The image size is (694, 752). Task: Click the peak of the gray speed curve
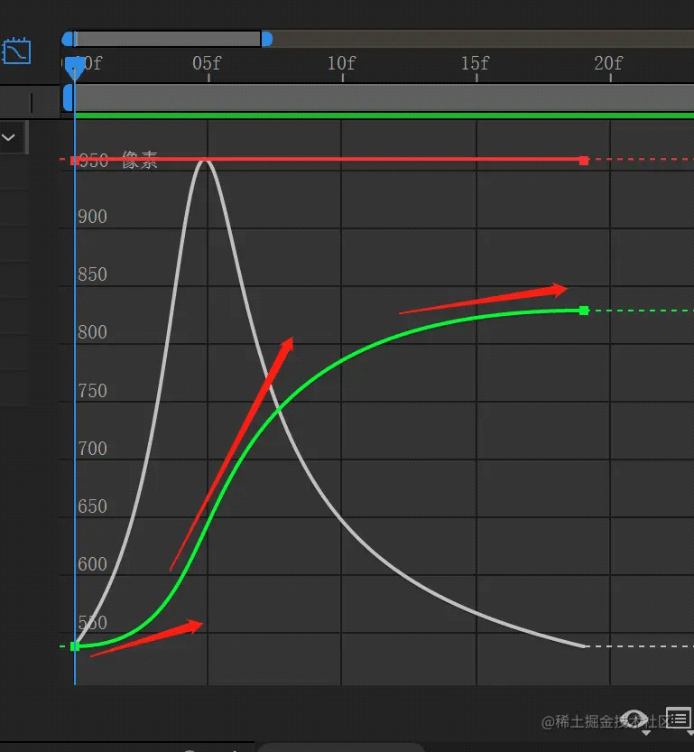tap(207, 161)
